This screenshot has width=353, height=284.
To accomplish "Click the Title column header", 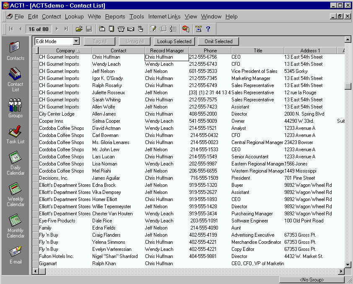I will click(258, 51).
